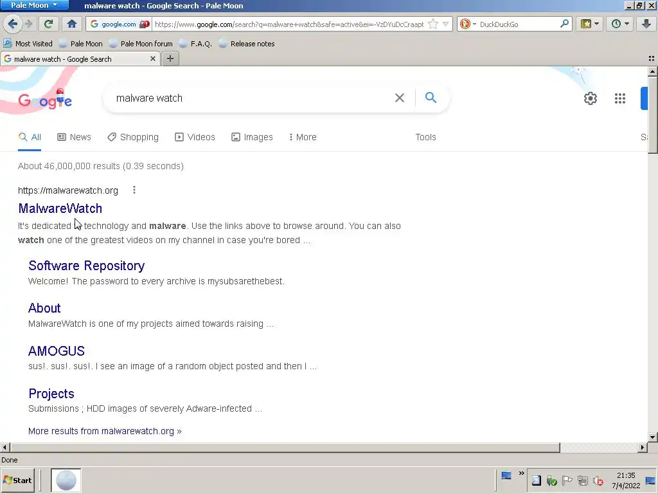658x494 pixels.
Task: Open the F.A.Q. bookmark
Action: pos(195,44)
